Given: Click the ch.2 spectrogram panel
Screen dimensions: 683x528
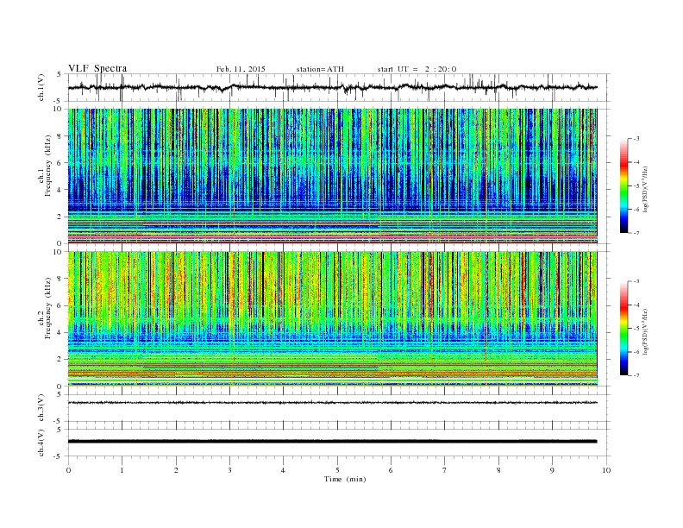Looking at the screenshot, I should (333, 319).
